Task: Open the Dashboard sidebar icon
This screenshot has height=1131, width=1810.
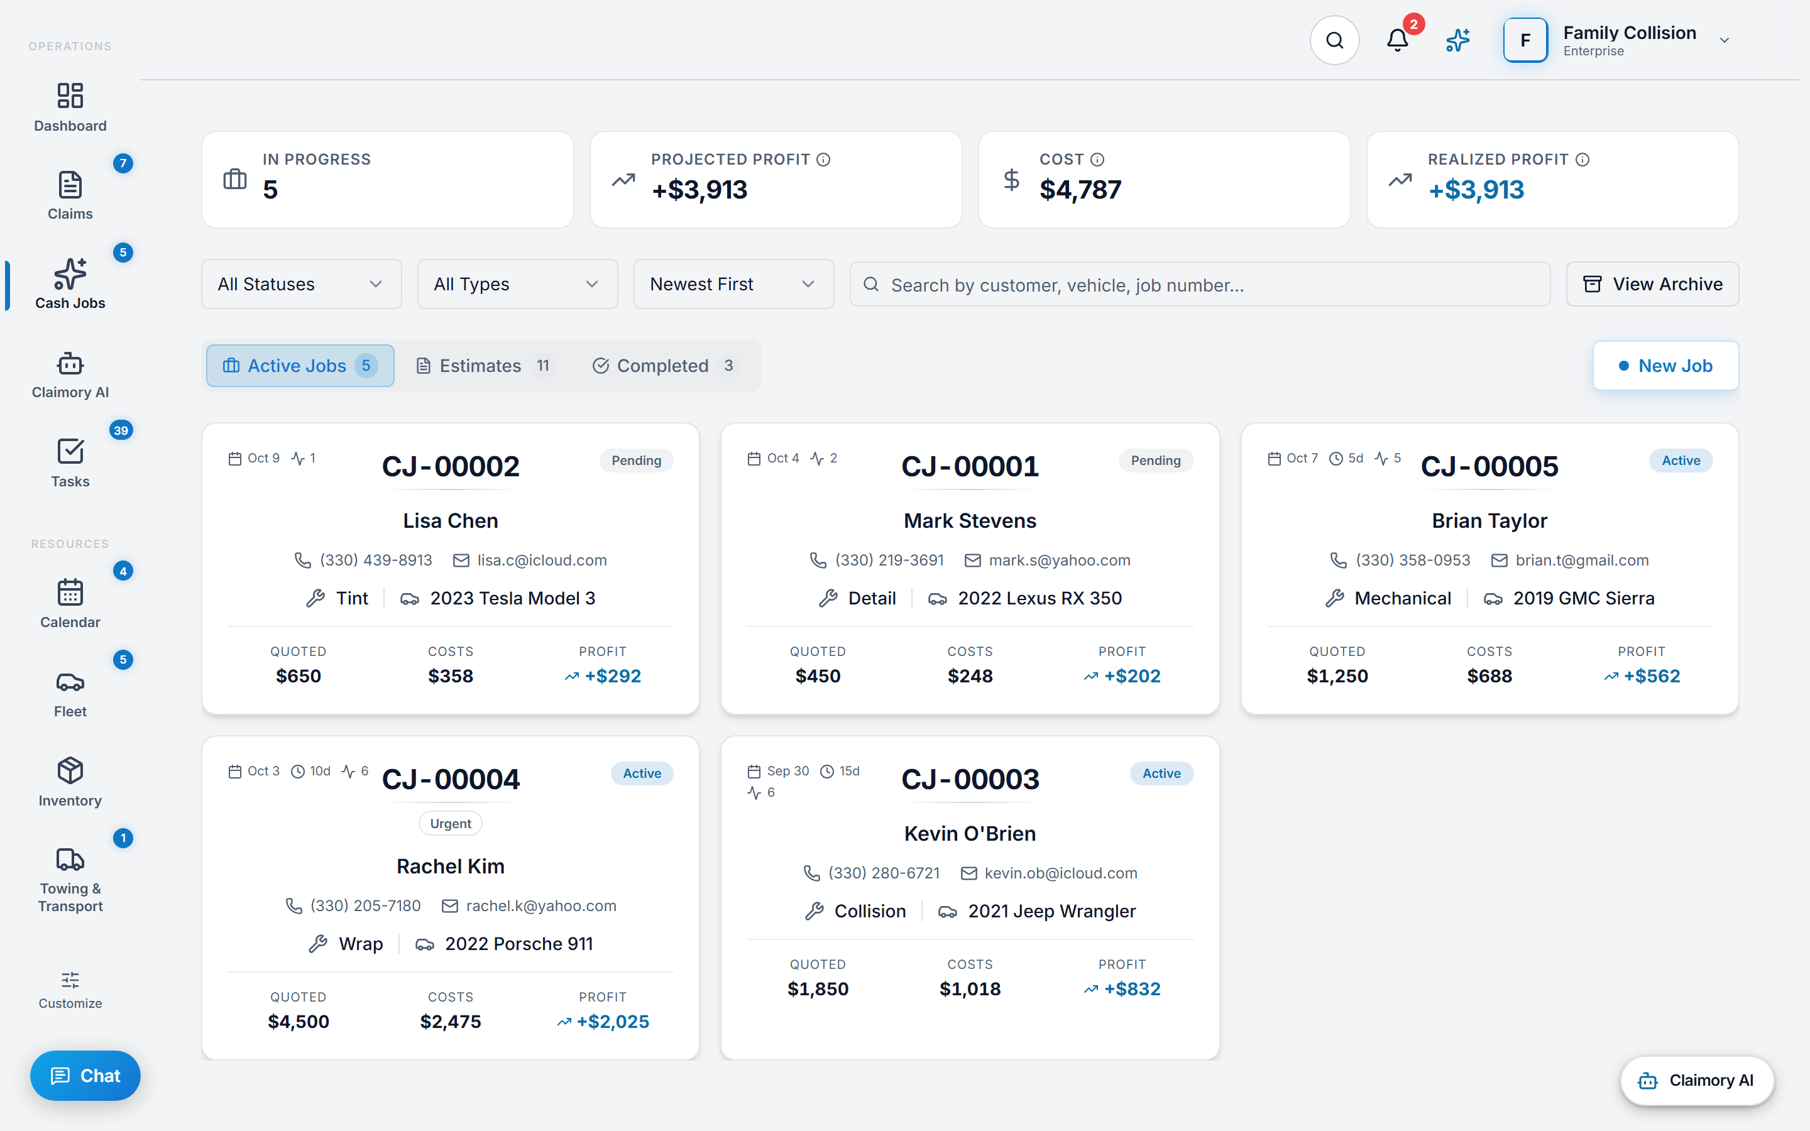Action: 70,96
